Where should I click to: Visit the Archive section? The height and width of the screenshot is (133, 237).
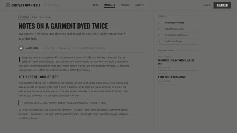[x=140, y=5]
